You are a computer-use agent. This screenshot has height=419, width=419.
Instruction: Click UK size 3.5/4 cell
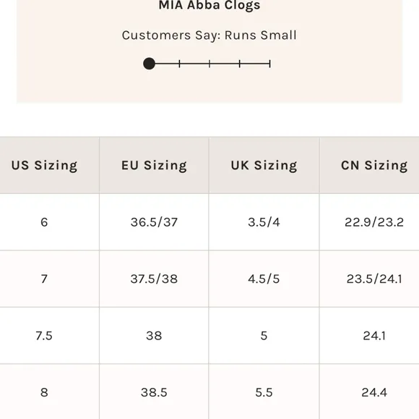pyautogui.click(x=264, y=222)
